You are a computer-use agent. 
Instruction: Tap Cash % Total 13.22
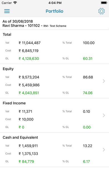[x=88, y=146]
